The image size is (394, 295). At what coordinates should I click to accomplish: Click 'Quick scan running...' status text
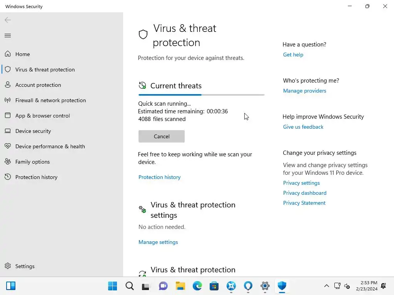point(164,104)
